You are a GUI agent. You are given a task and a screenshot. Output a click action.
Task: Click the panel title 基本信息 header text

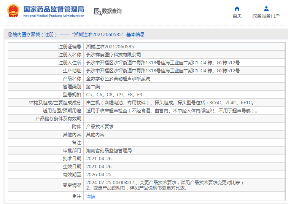135,35
